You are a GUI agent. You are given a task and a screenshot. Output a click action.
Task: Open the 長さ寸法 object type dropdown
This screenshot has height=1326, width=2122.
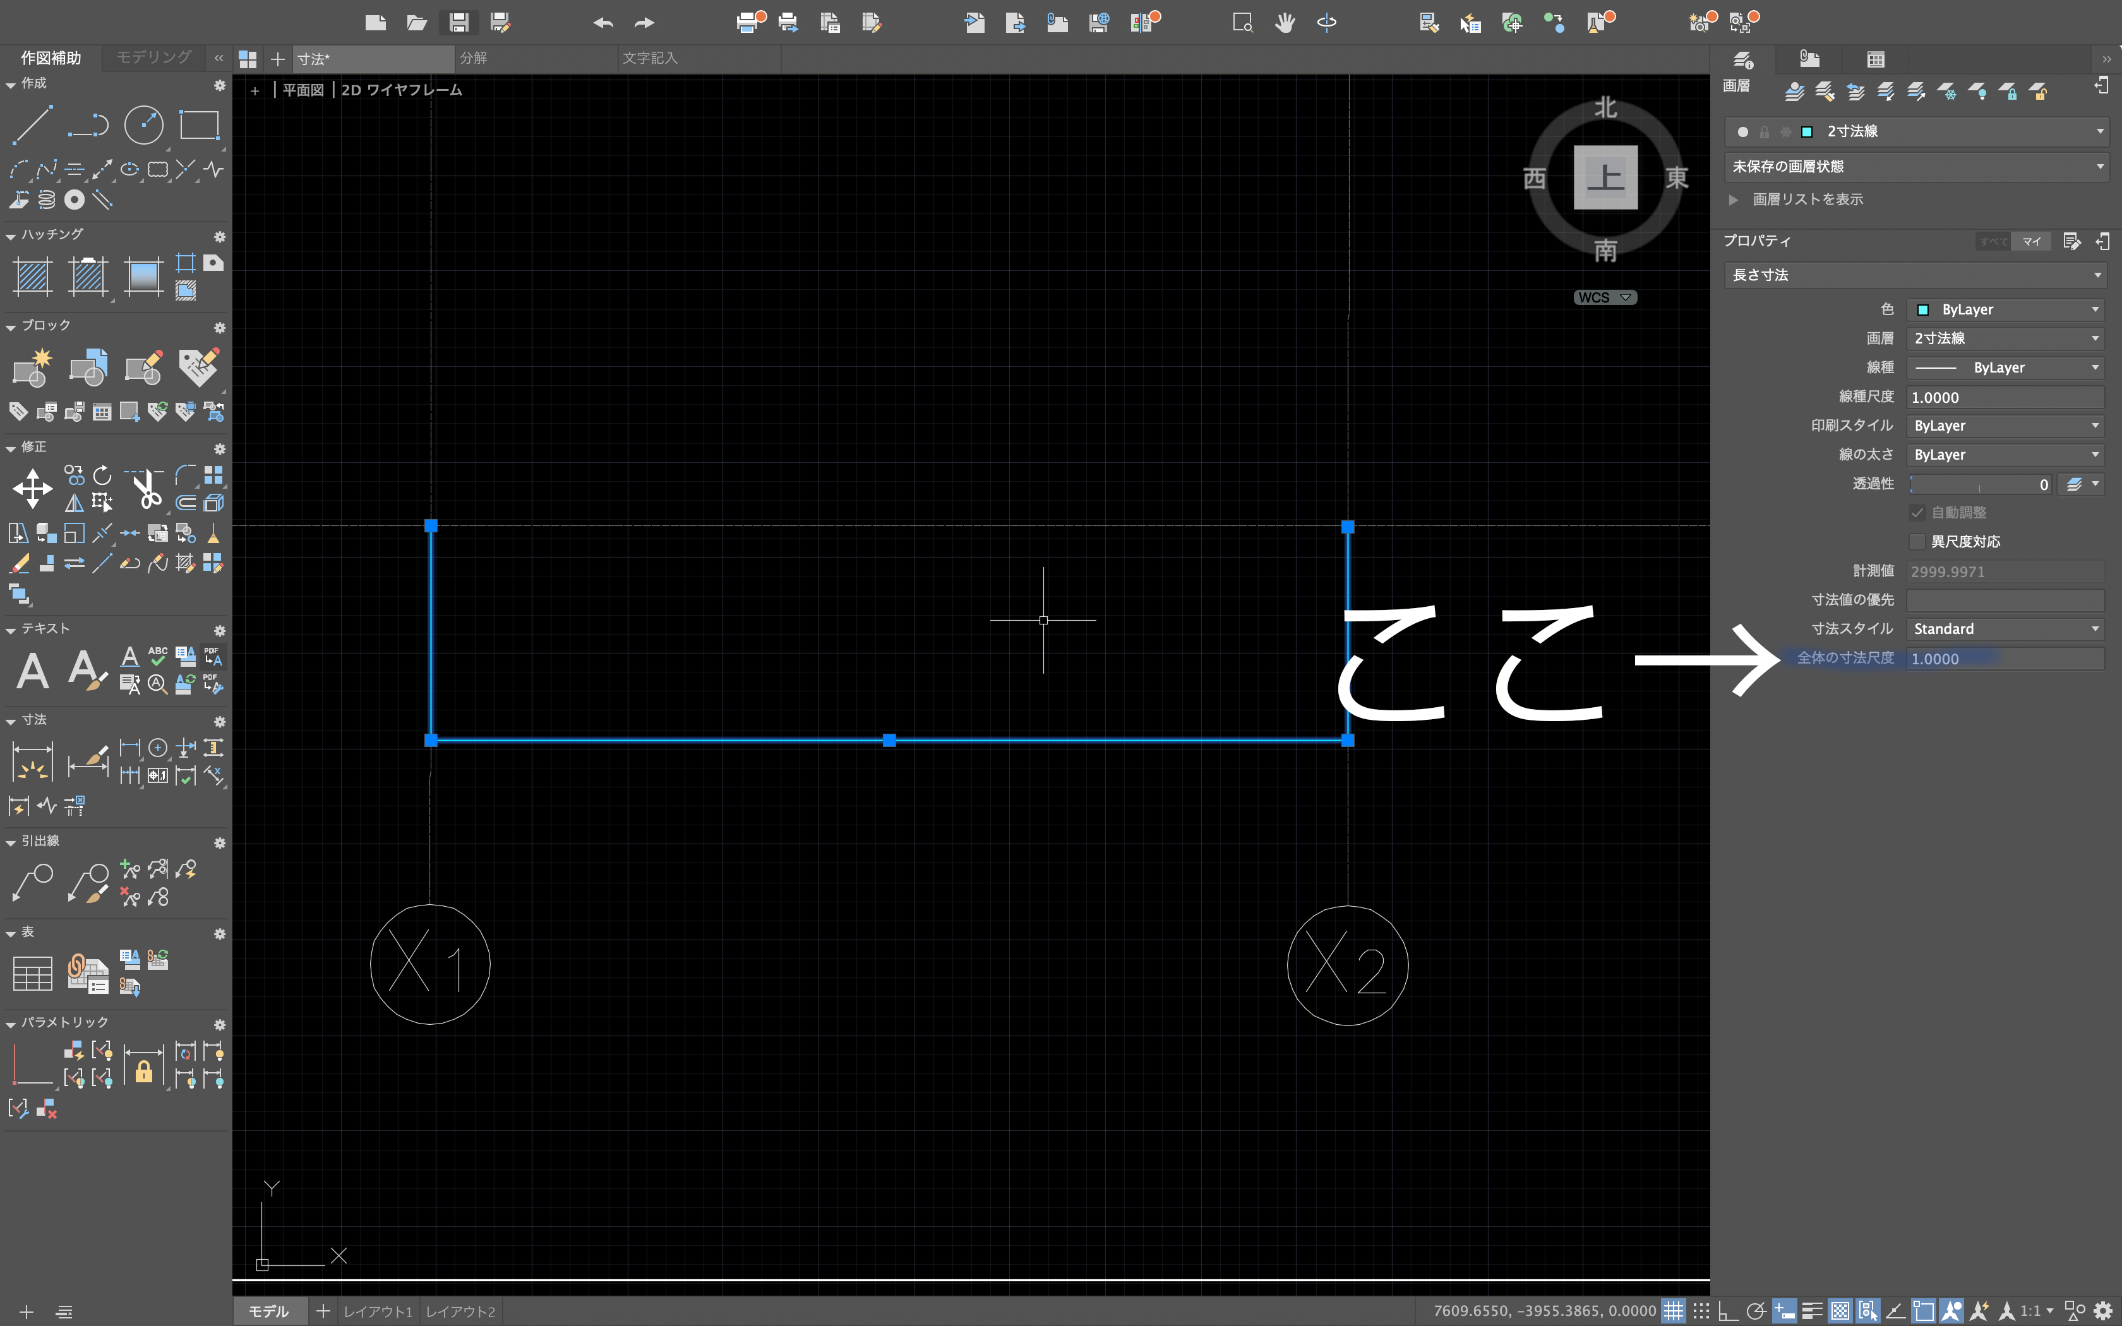pos(1917,275)
